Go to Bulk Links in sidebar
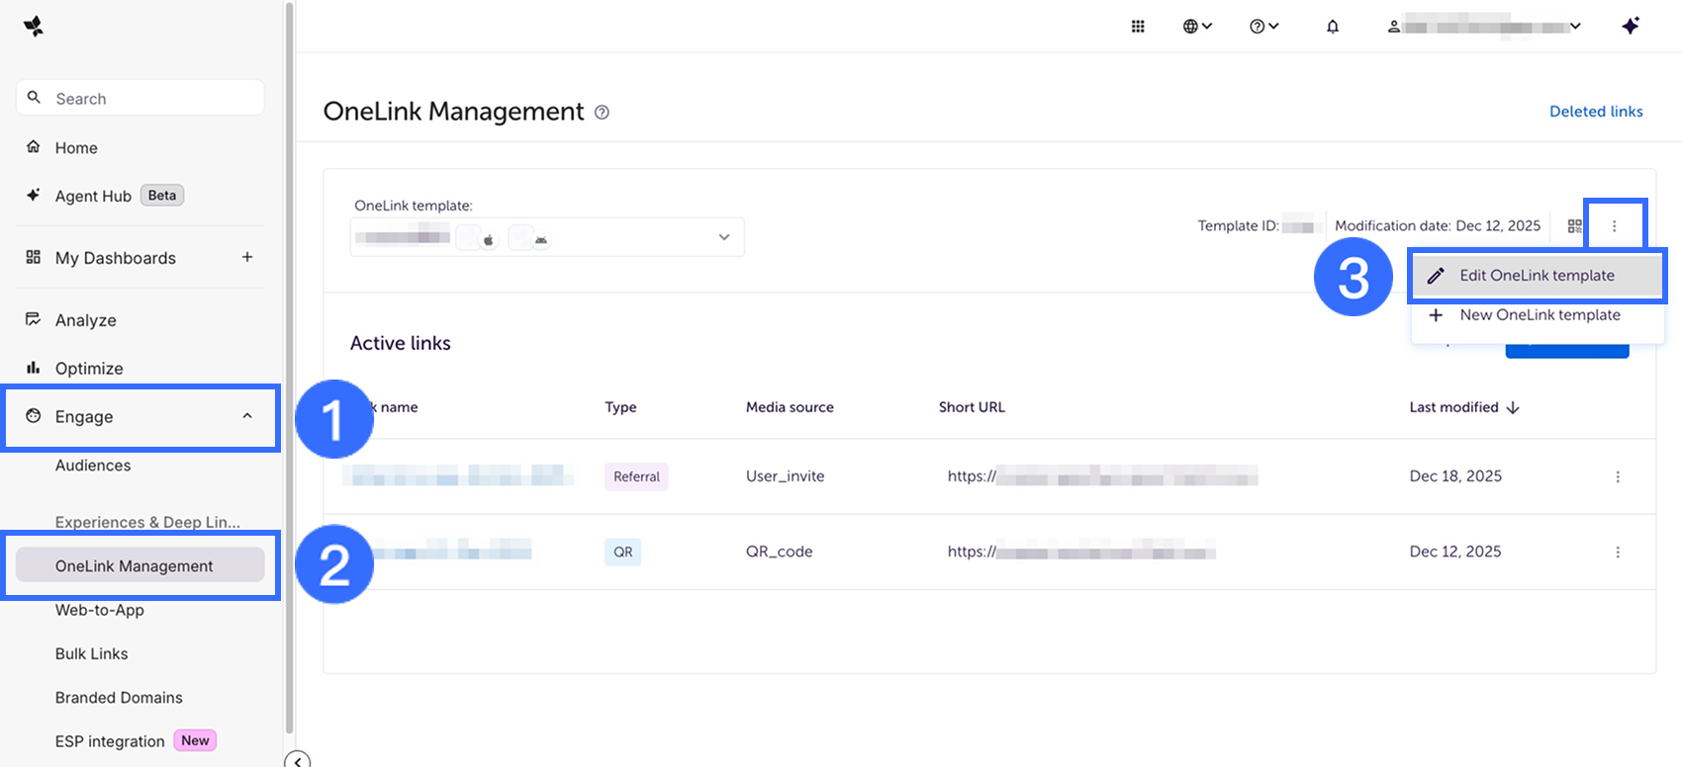The width and height of the screenshot is (1682, 767). (x=92, y=653)
